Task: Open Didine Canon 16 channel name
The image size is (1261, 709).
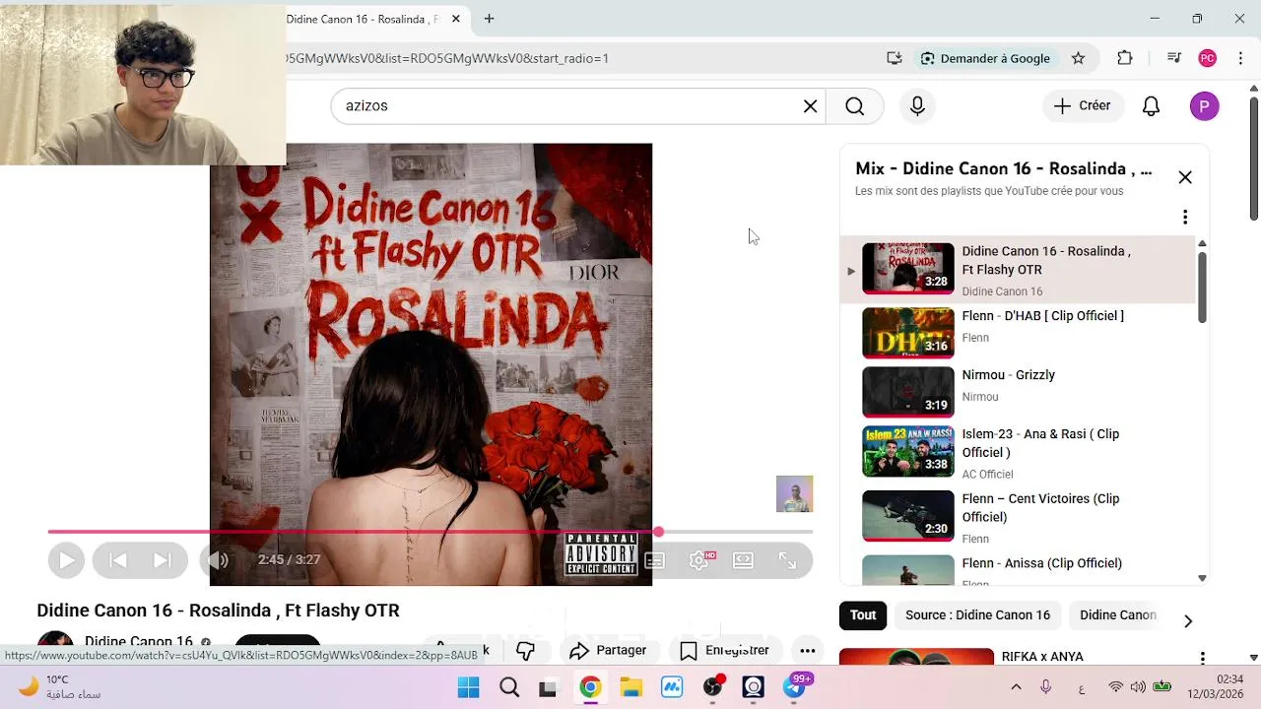Action: click(x=139, y=641)
